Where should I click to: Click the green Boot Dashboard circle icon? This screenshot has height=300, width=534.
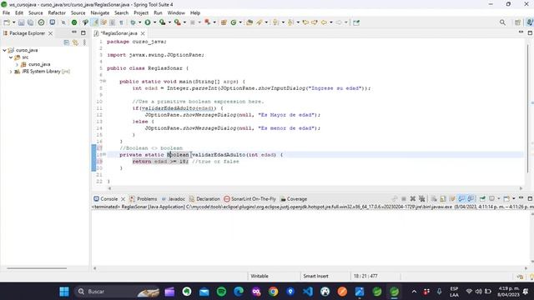point(74,22)
